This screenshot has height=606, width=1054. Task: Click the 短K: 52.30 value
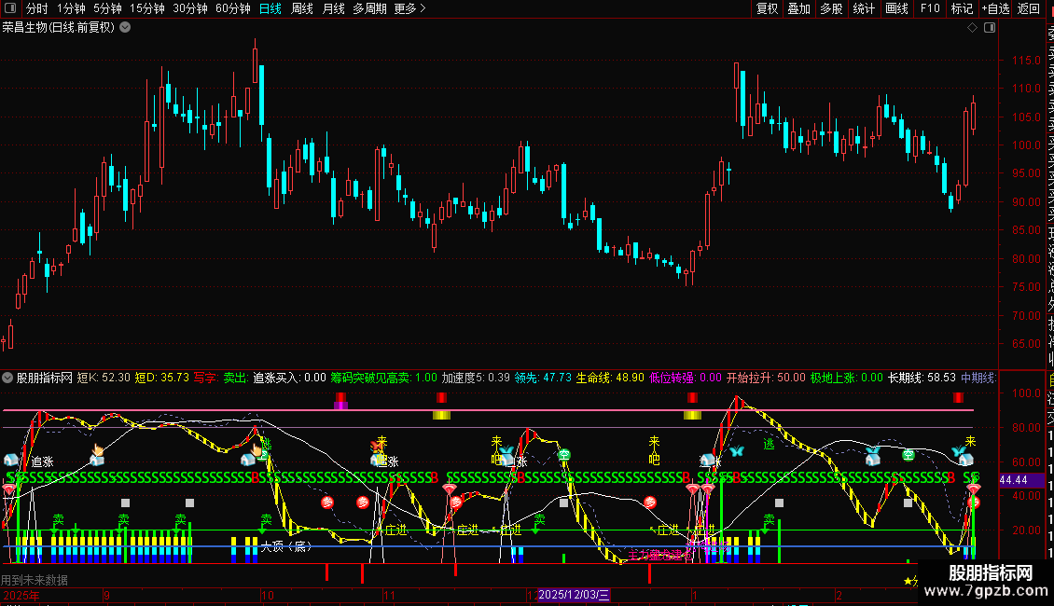point(104,378)
